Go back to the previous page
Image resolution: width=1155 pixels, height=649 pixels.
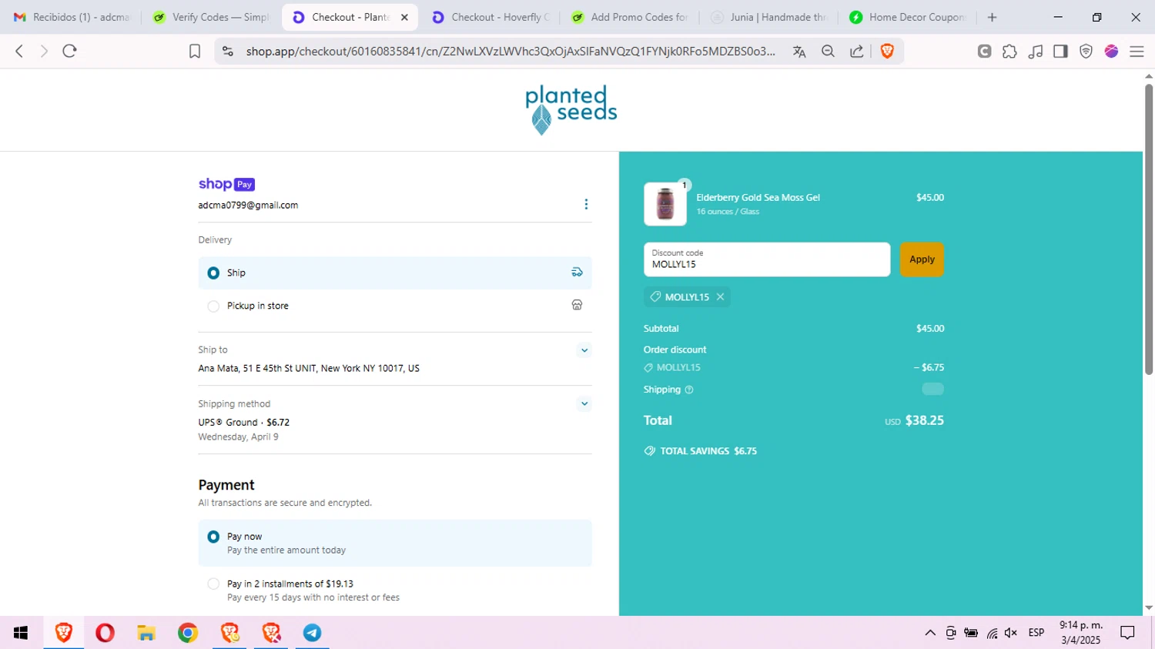19,51
